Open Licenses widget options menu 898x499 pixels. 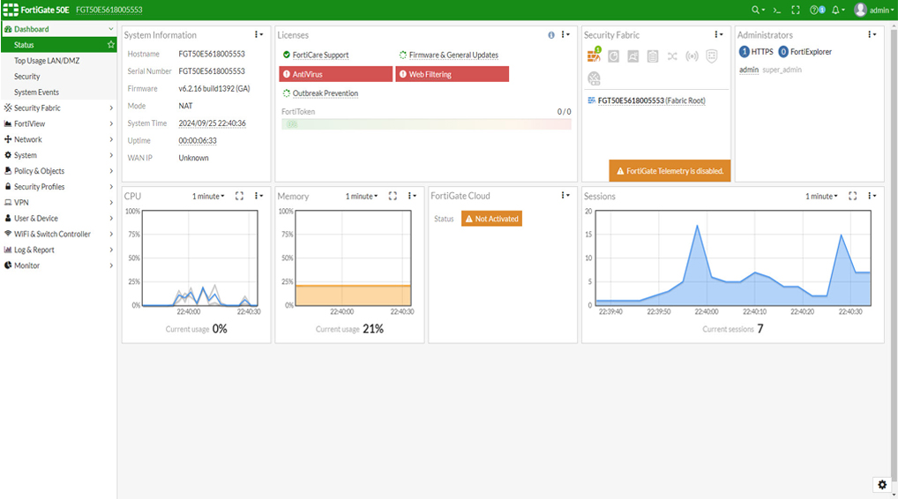point(565,35)
